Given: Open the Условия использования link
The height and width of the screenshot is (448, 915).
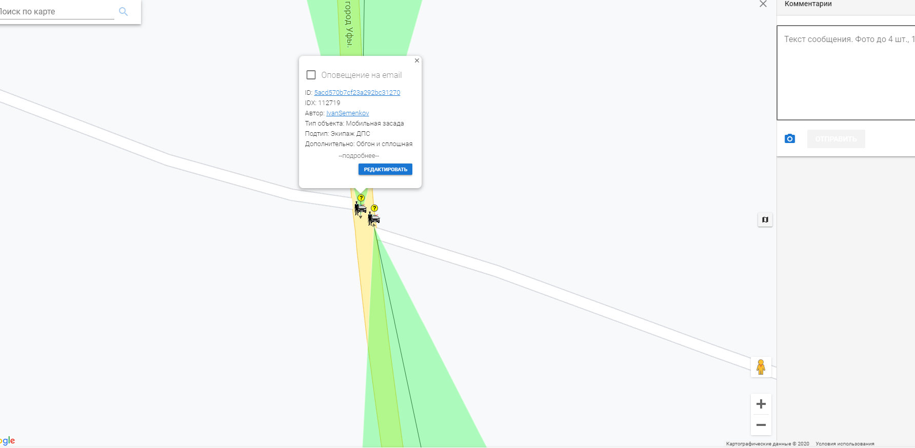Looking at the screenshot, I should pyautogui.click(x=845, y=444).
